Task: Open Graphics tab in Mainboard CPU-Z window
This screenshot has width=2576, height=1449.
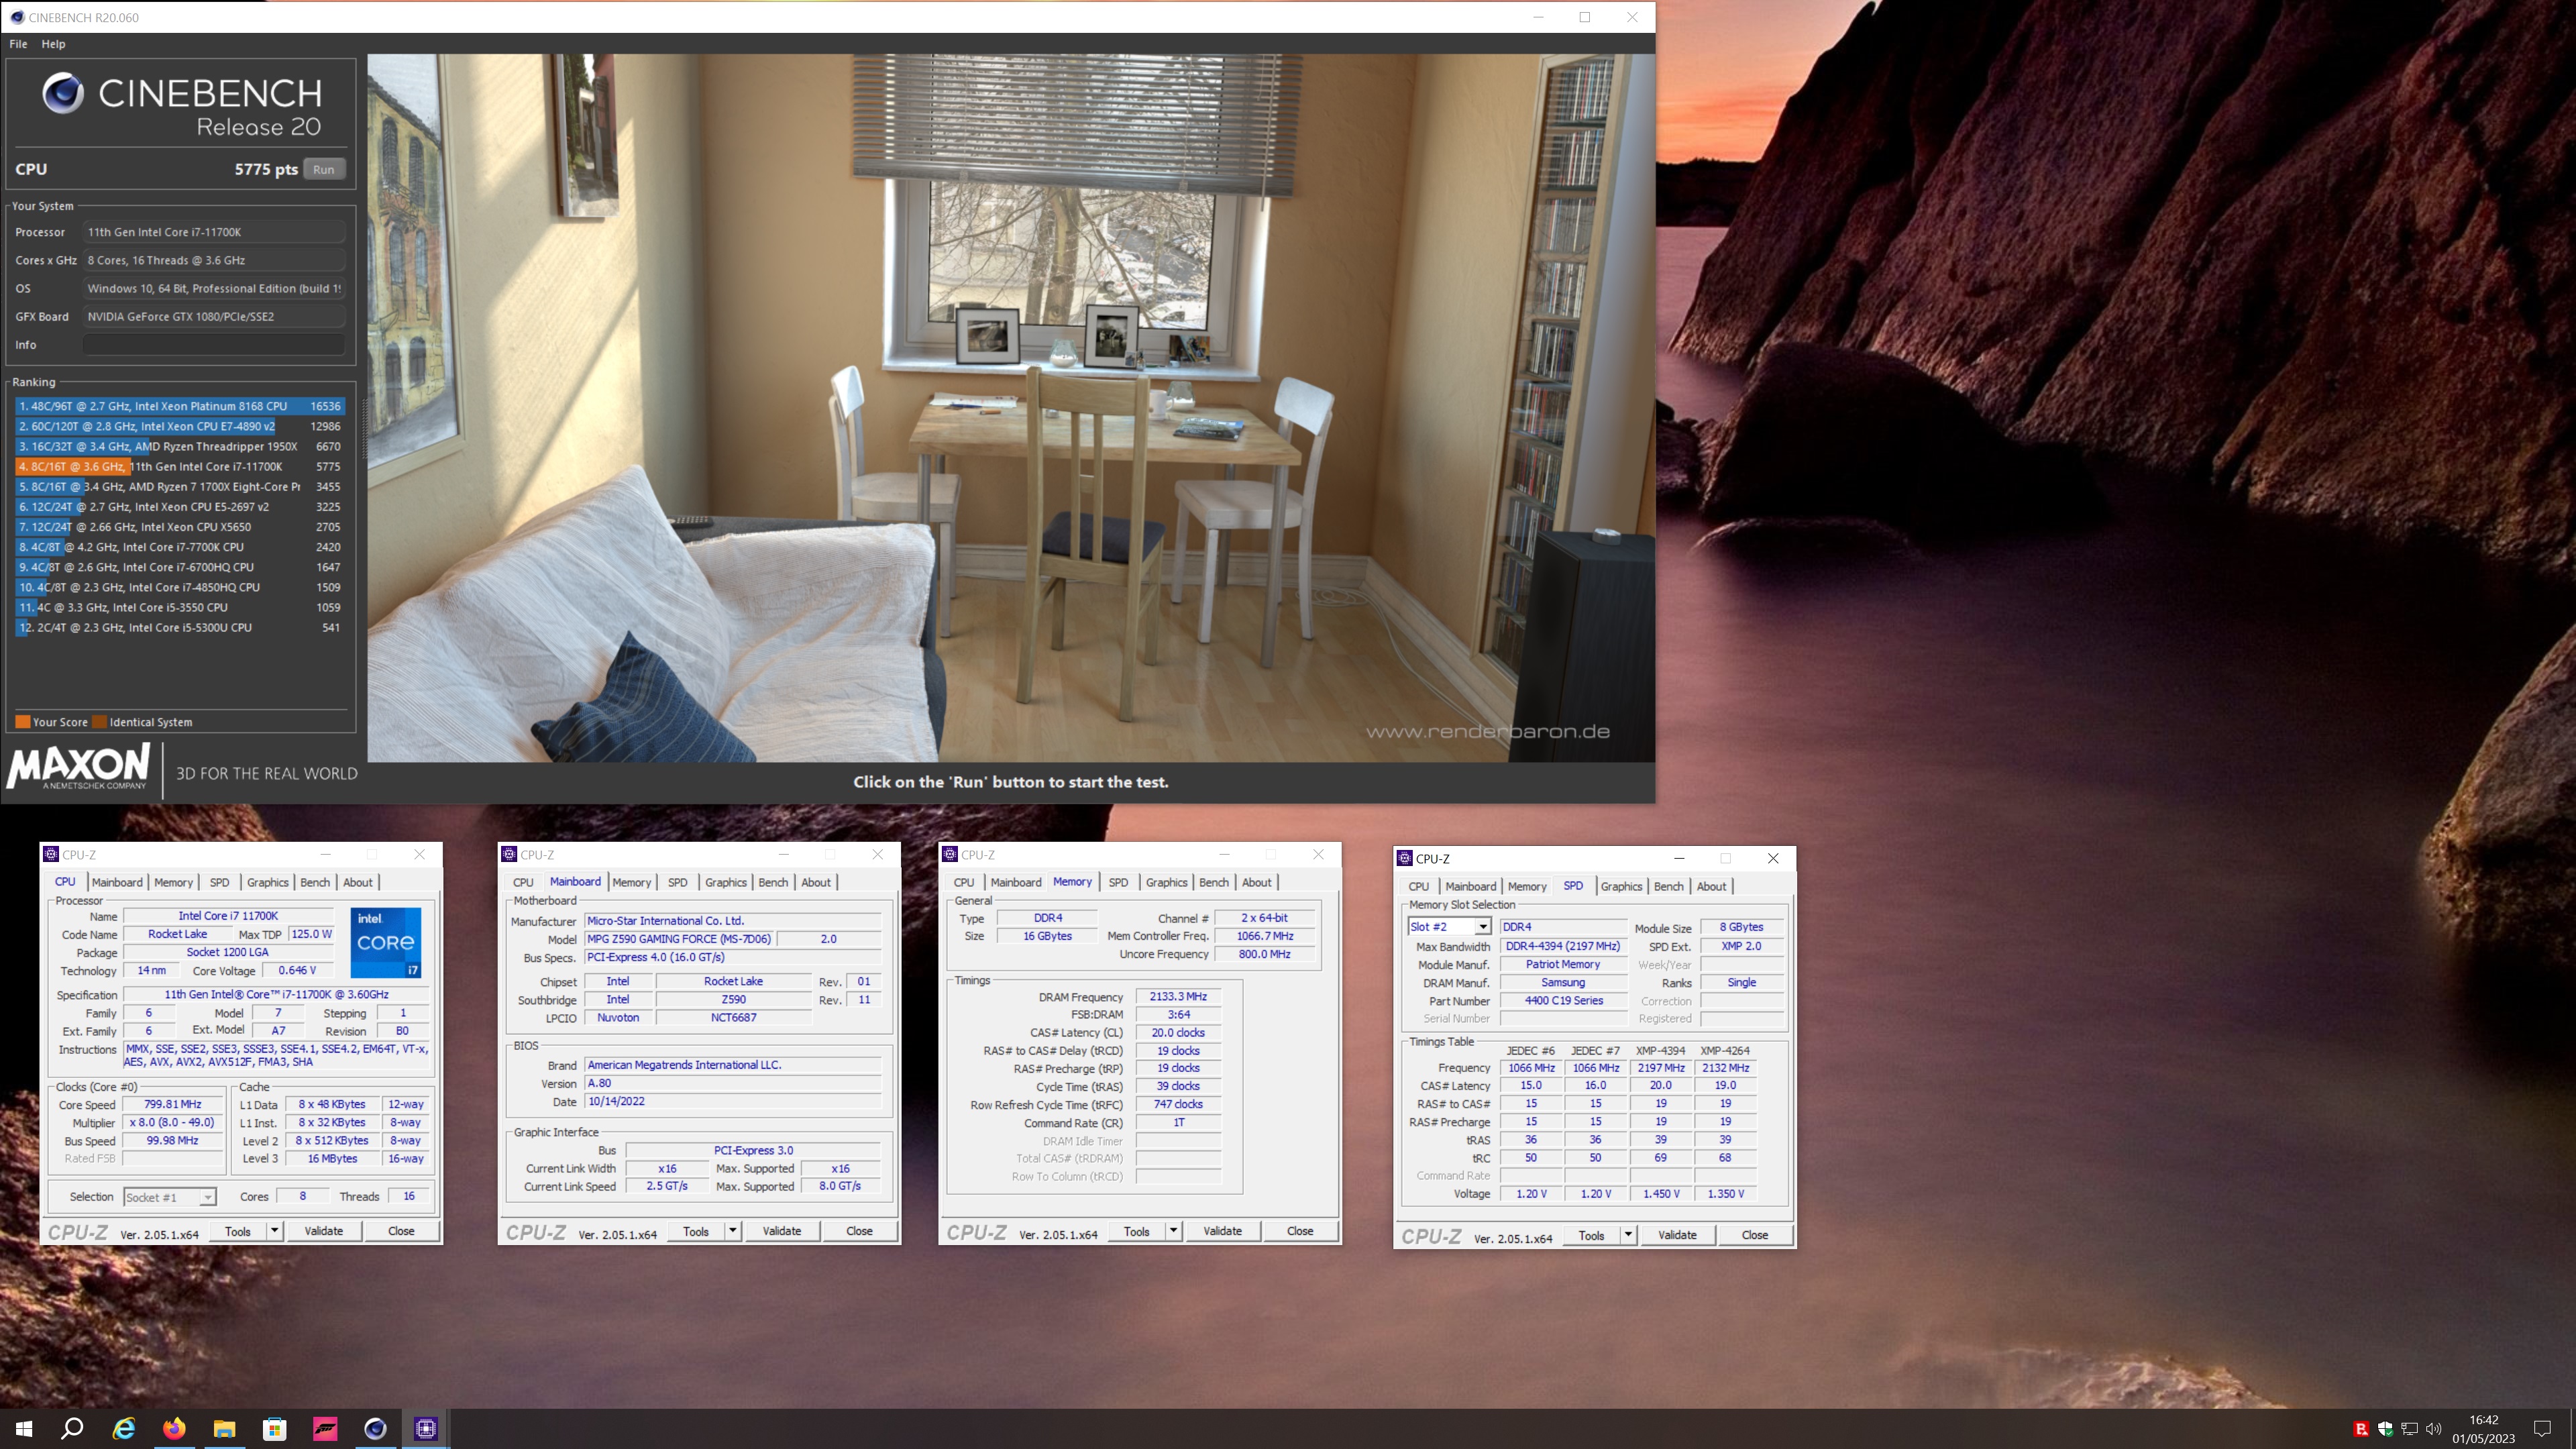Action: coord(726,882)
